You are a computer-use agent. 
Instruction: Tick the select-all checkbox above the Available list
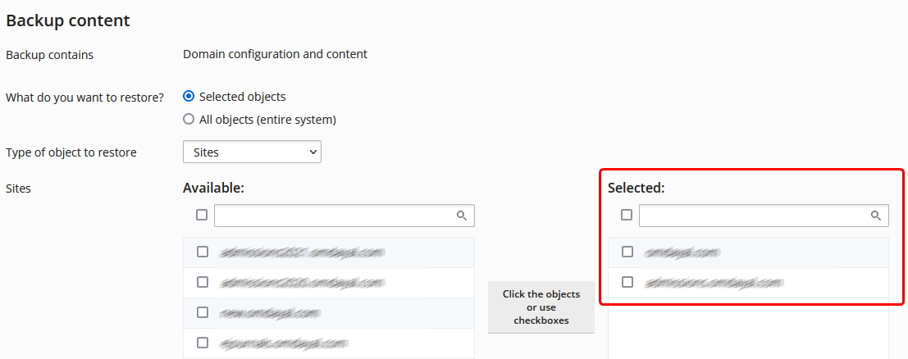[x=202, y=215]
